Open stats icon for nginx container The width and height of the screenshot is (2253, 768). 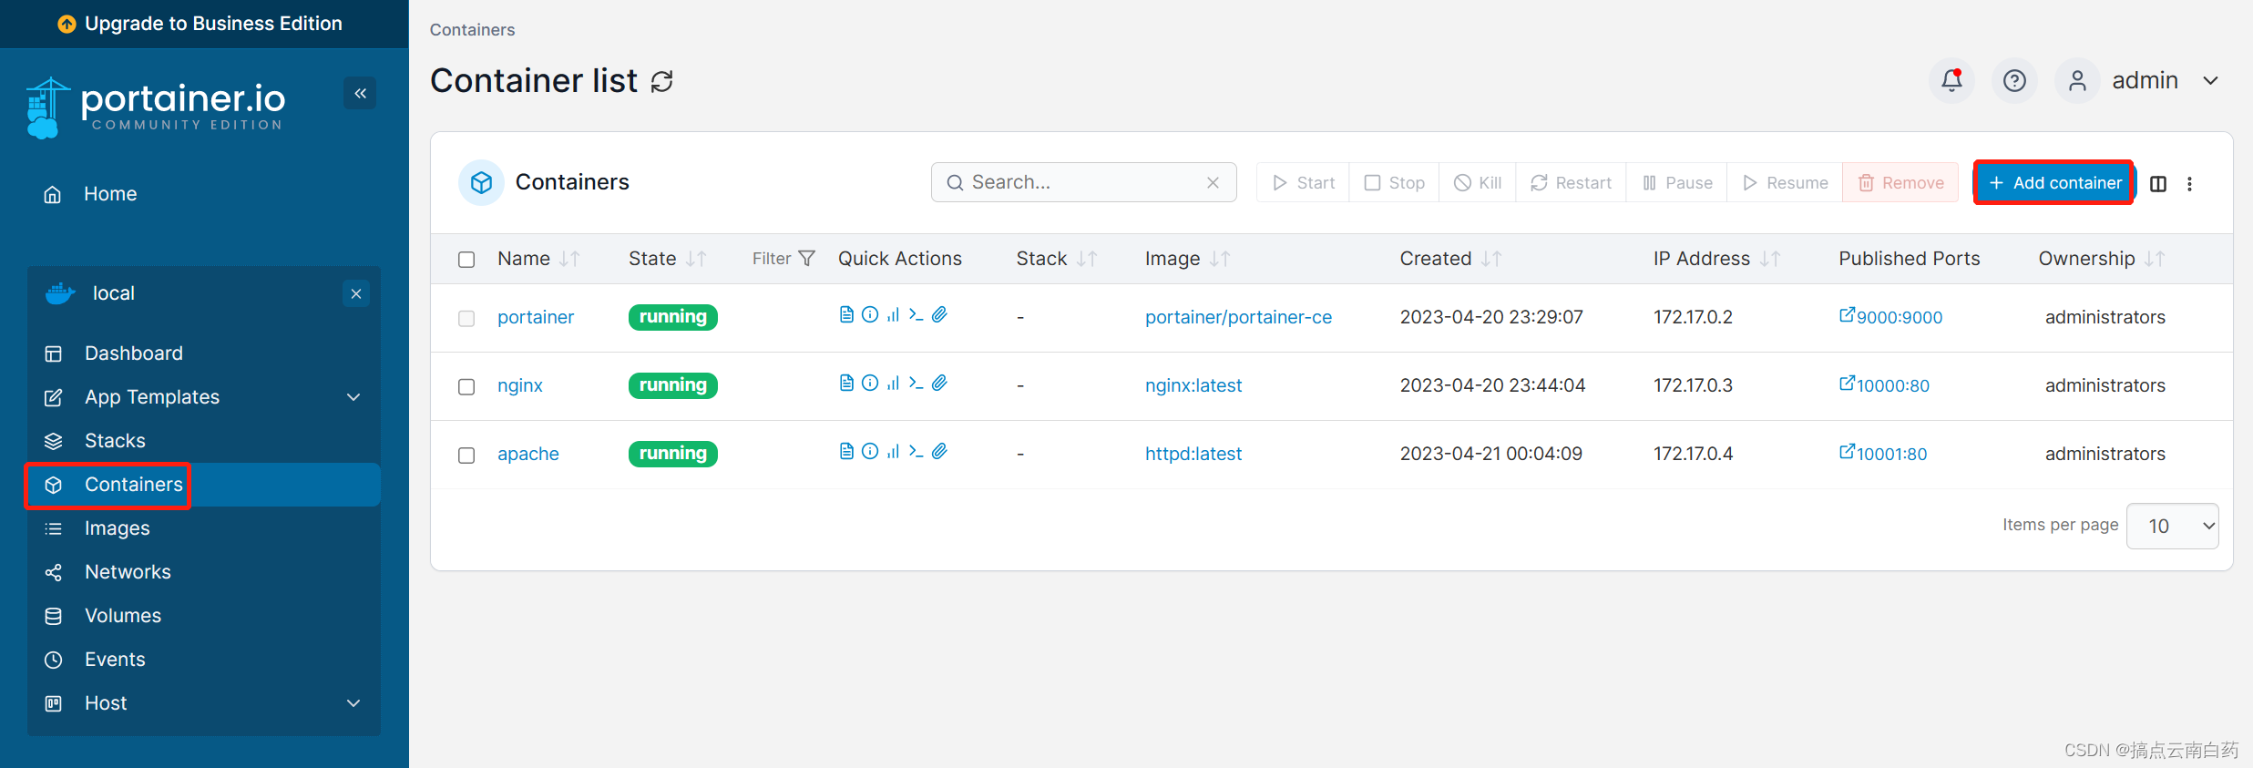pos(894,383)
